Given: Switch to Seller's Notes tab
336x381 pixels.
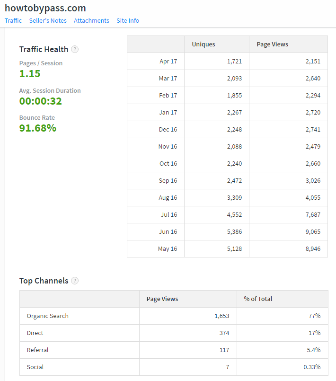Looking at the screenshot, I should coord(48,21).
